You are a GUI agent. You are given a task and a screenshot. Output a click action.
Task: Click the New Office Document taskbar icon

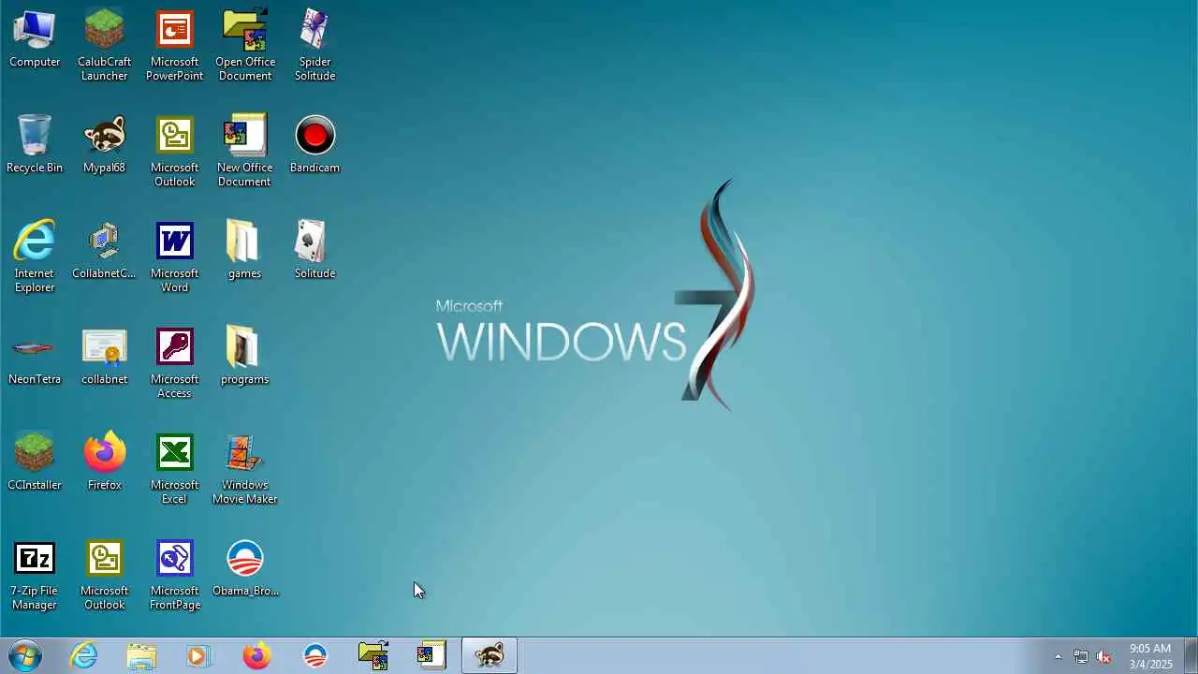(431, 655)
